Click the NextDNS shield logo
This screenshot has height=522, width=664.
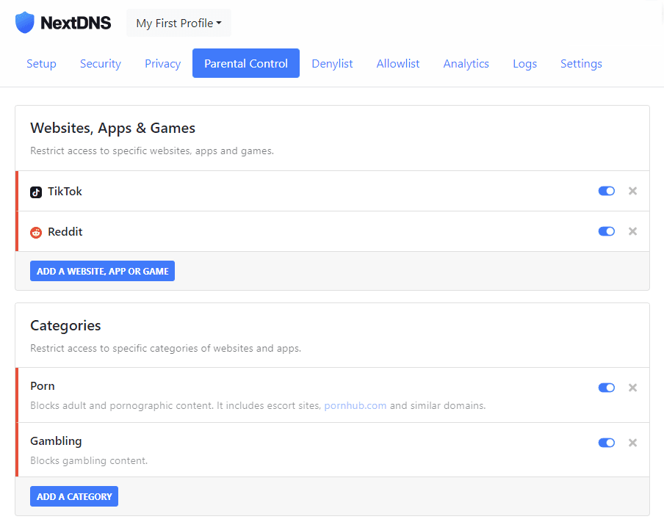[25, 23]
